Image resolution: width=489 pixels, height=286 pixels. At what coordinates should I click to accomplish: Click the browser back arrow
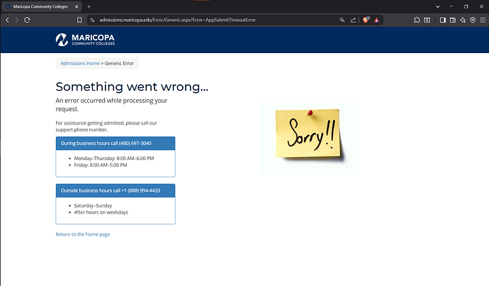[8, 20]
